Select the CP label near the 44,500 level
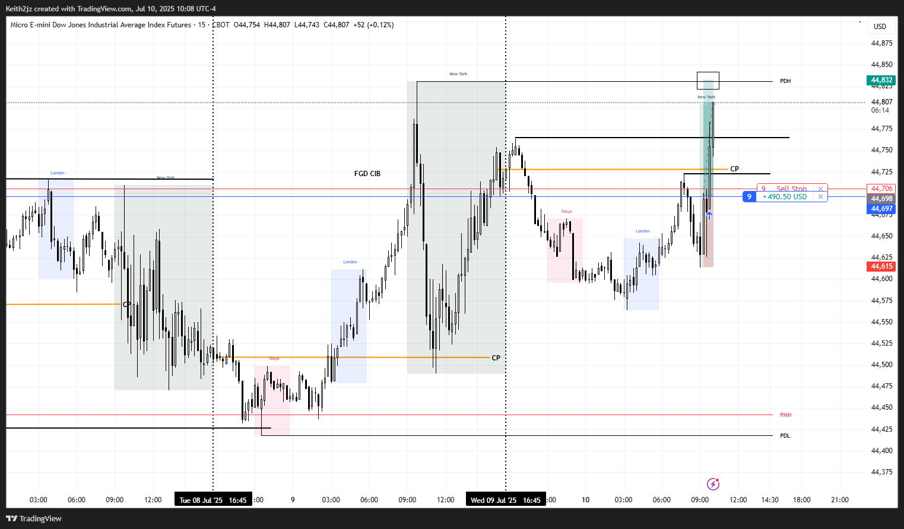Image resolution: width=904 pixels, height=529 pixels. [x=496, y=358]
